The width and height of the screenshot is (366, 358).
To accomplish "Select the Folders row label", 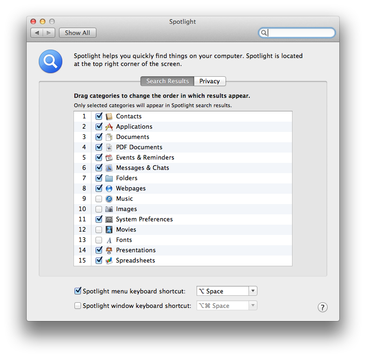I will tap(127, 178).
